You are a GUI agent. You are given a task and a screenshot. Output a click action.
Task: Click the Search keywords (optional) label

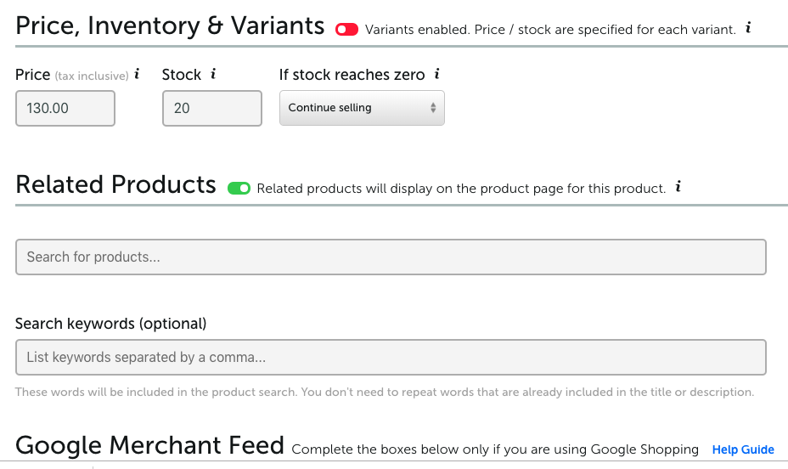(x=110, y=324)
